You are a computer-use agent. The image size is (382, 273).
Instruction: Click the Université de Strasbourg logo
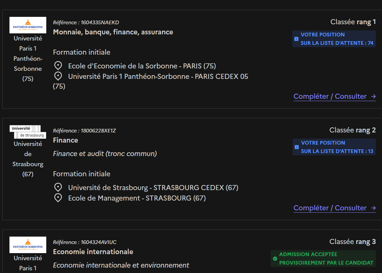[x=28, y=132]
